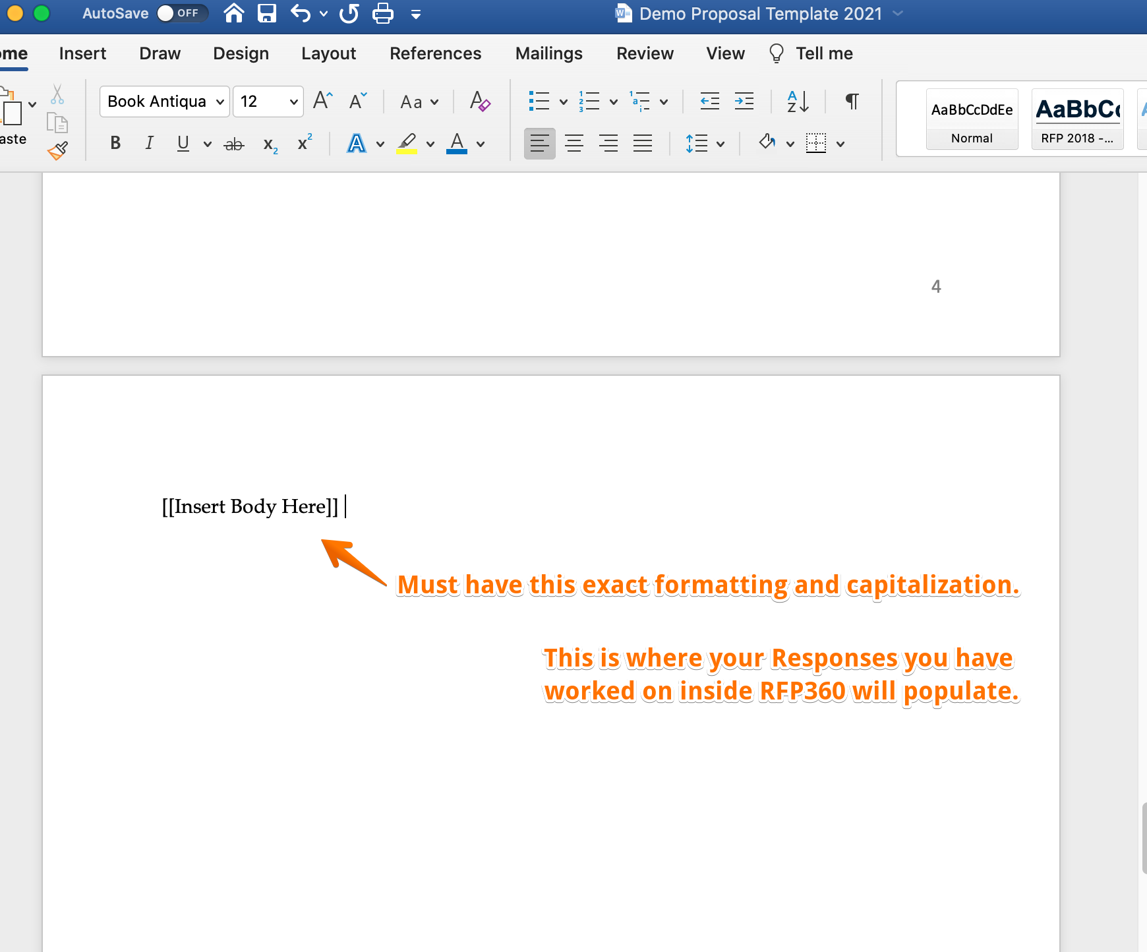Insert a bulleted list

(x=539, y=101)
